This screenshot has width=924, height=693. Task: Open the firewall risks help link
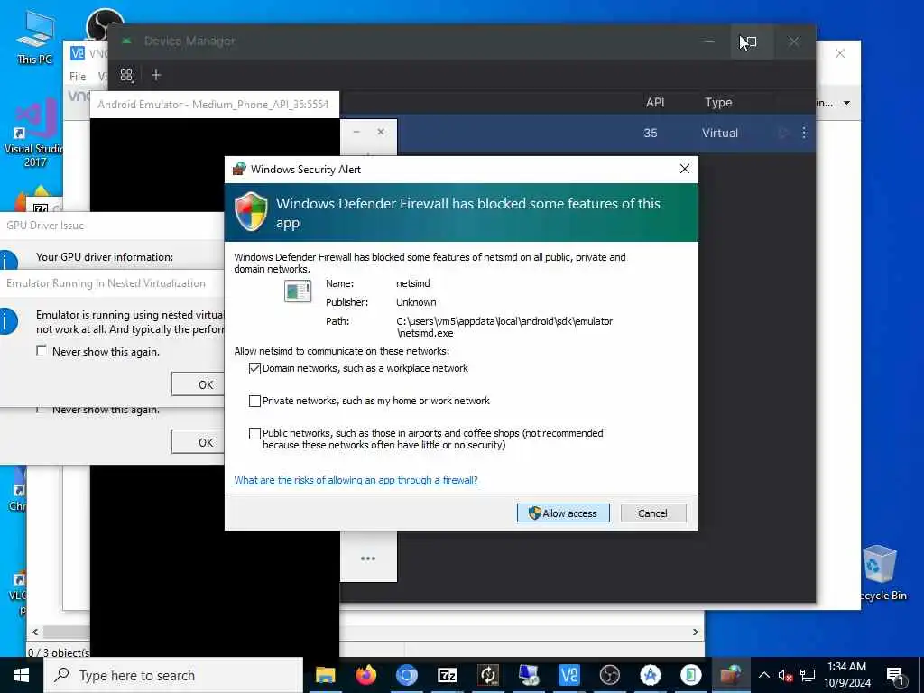point(356,480)
